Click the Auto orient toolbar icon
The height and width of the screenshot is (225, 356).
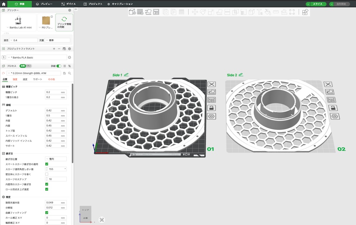coord(148,12)
